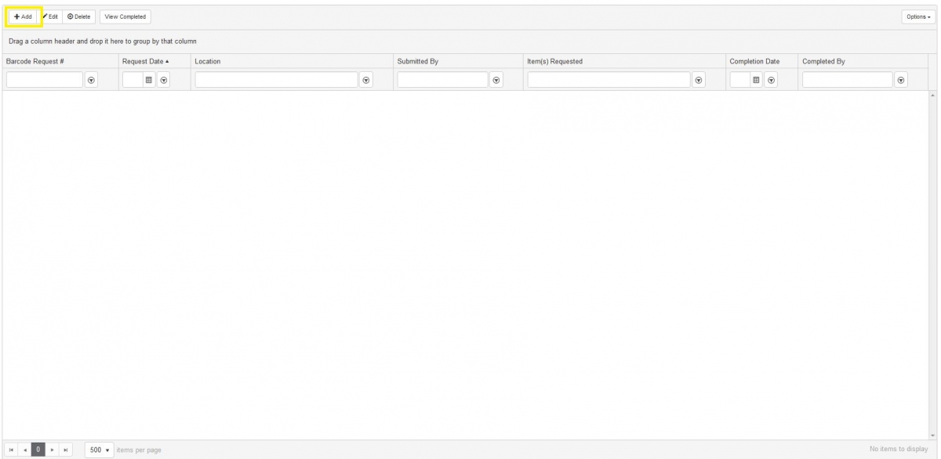Open calendar picker for Request Date

tap(148, 80)
